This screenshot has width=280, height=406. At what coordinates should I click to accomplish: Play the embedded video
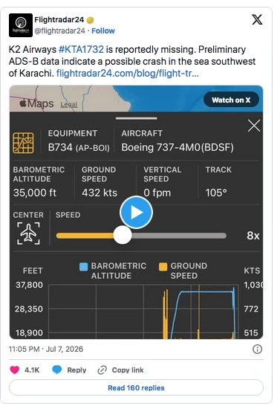pyautogui.click(x=136, y=213)
